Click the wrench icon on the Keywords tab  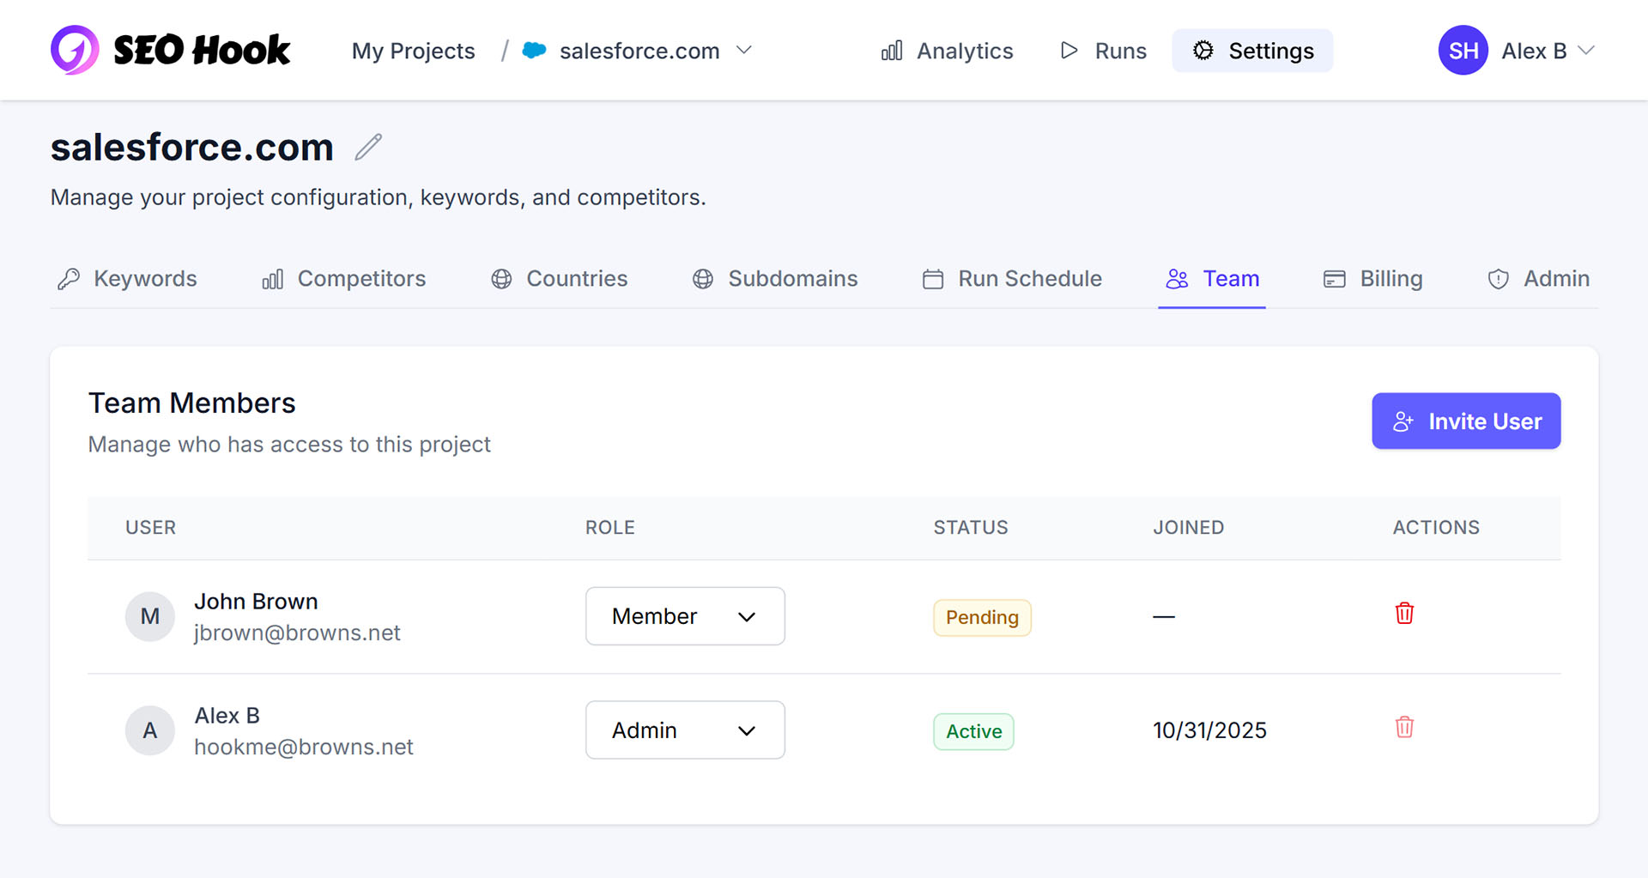[x=70, y=278]
